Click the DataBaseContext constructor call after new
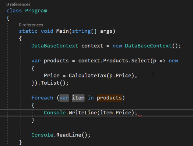Screen dimensions: 193x146 coord(148,46)
